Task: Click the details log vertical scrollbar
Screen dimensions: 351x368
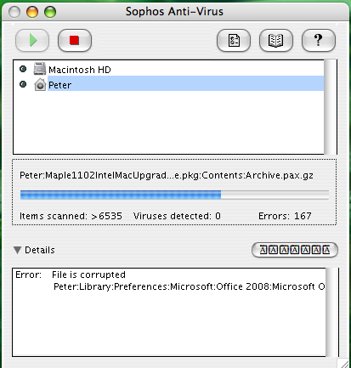Action: pos(332,312)
